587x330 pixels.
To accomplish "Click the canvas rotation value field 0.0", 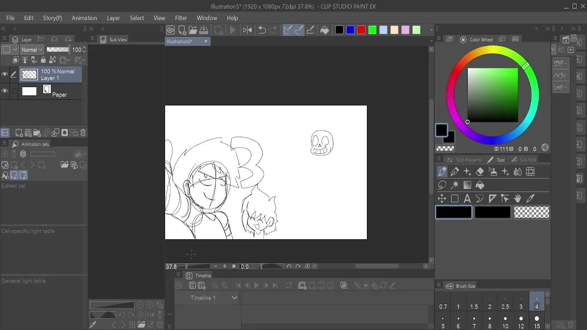I will tap(245, 266).
